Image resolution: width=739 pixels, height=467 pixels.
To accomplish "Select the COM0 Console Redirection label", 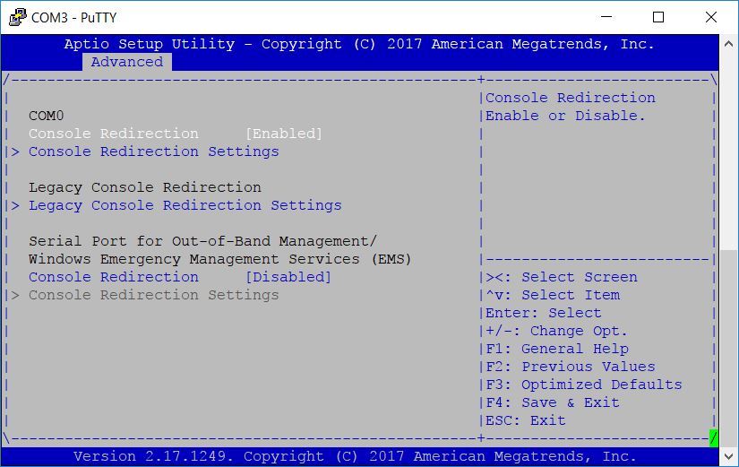I will pyautogui.click(x=114, y=134).
